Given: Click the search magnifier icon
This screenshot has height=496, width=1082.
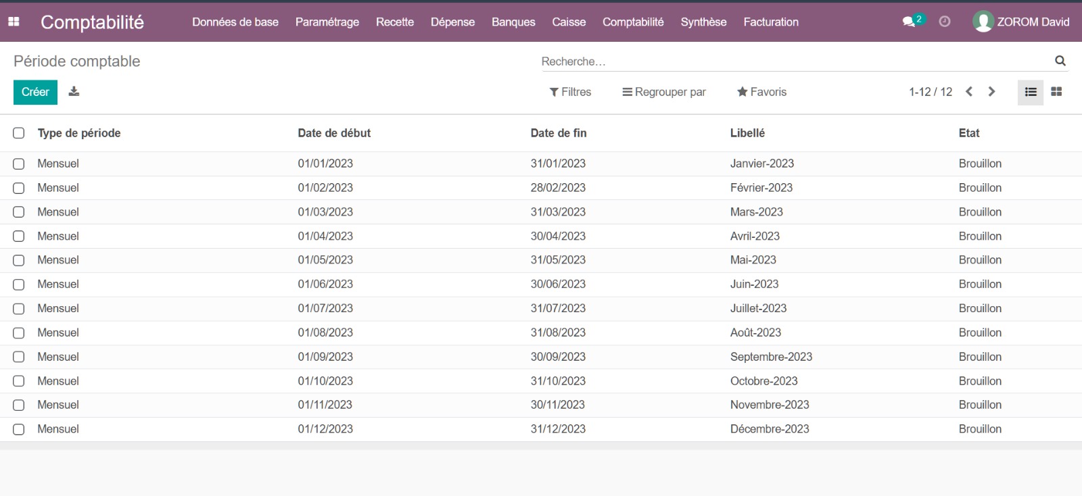Looking at the screenshot, I should click(1060, 61).
